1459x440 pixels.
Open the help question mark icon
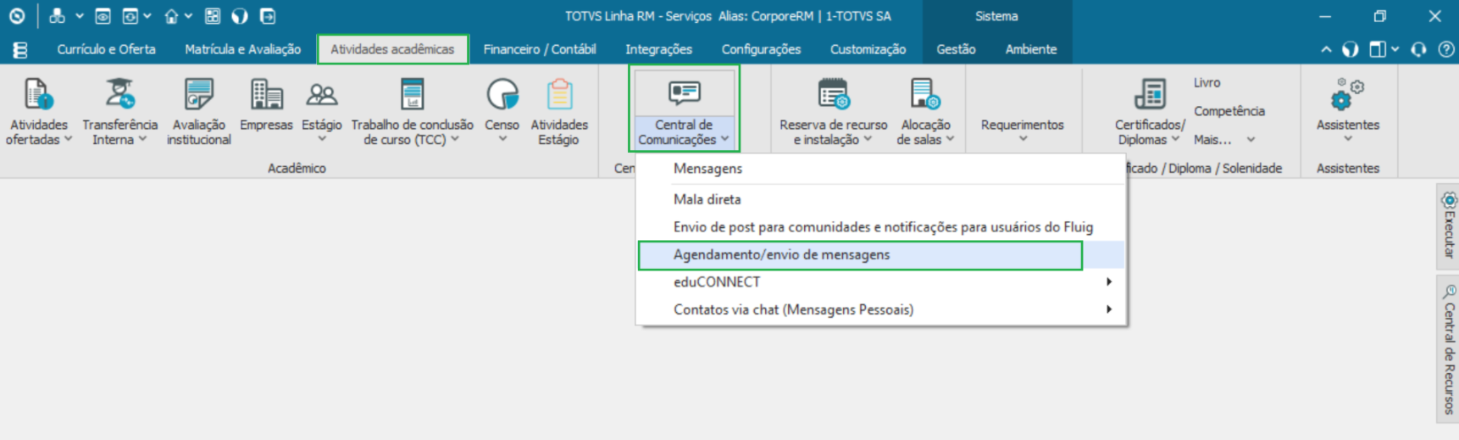pos(1446,49)
